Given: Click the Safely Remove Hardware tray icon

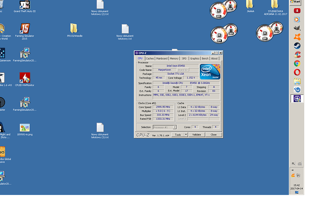Looking at the screenshot, I should [298, 175].
